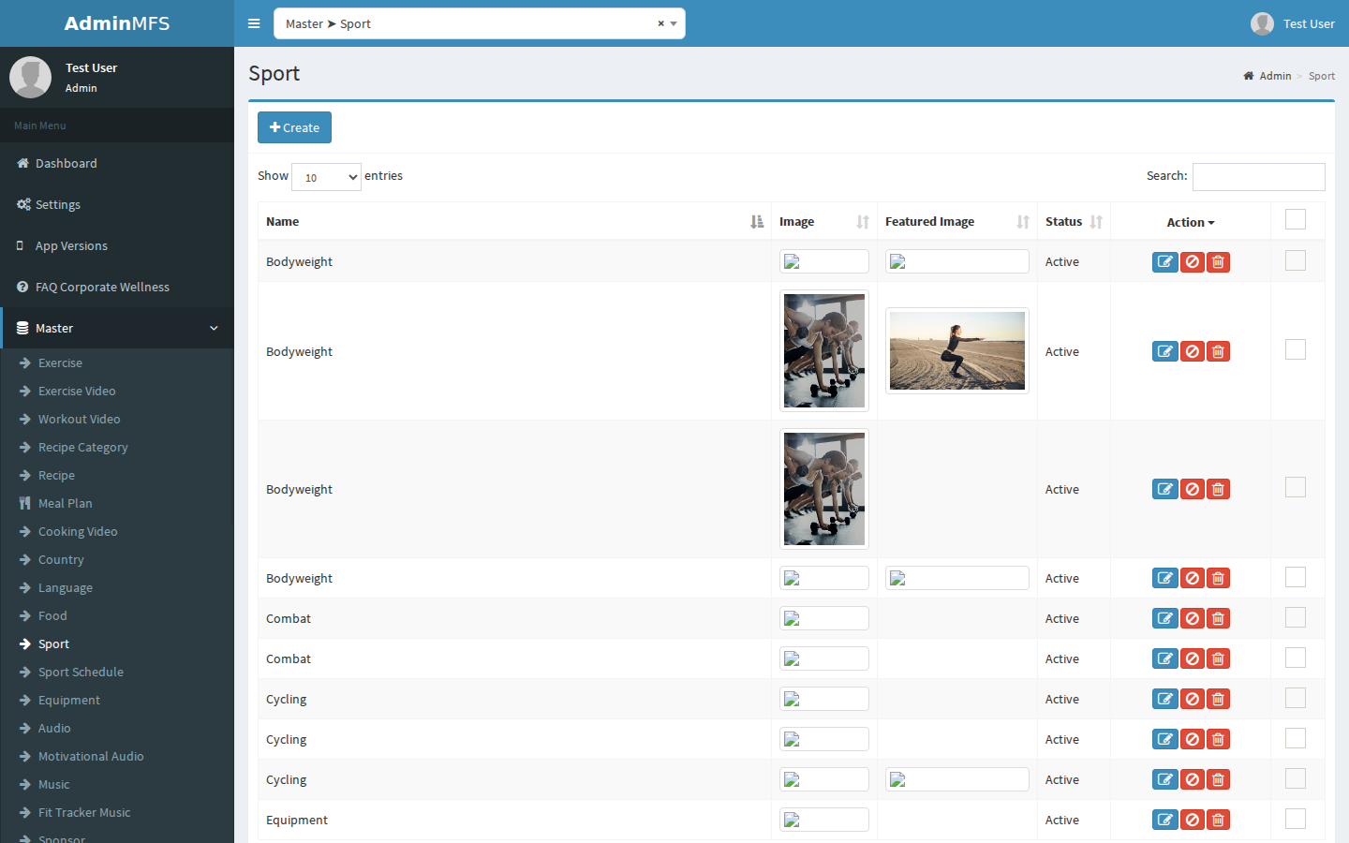This screenshot has height=843, width=1349.
Task: Tick the checkbox for the Equipment row
Action: coord(1296,819)
